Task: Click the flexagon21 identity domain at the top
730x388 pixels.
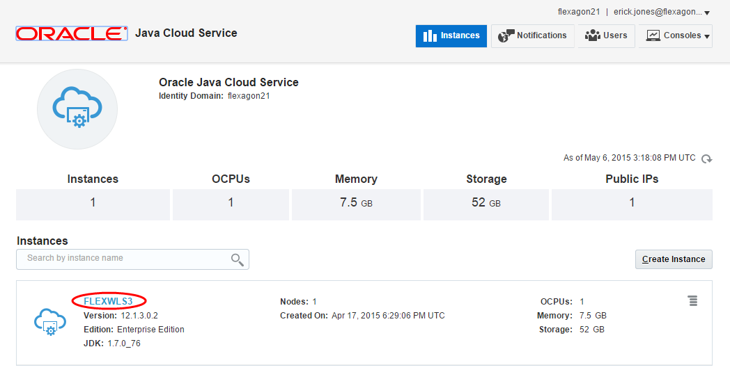Action: [x=579, y=12]
